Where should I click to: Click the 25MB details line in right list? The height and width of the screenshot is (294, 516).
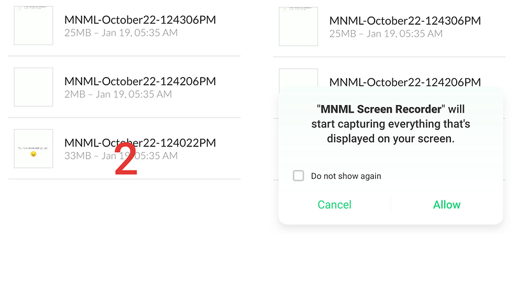(385, 33)
